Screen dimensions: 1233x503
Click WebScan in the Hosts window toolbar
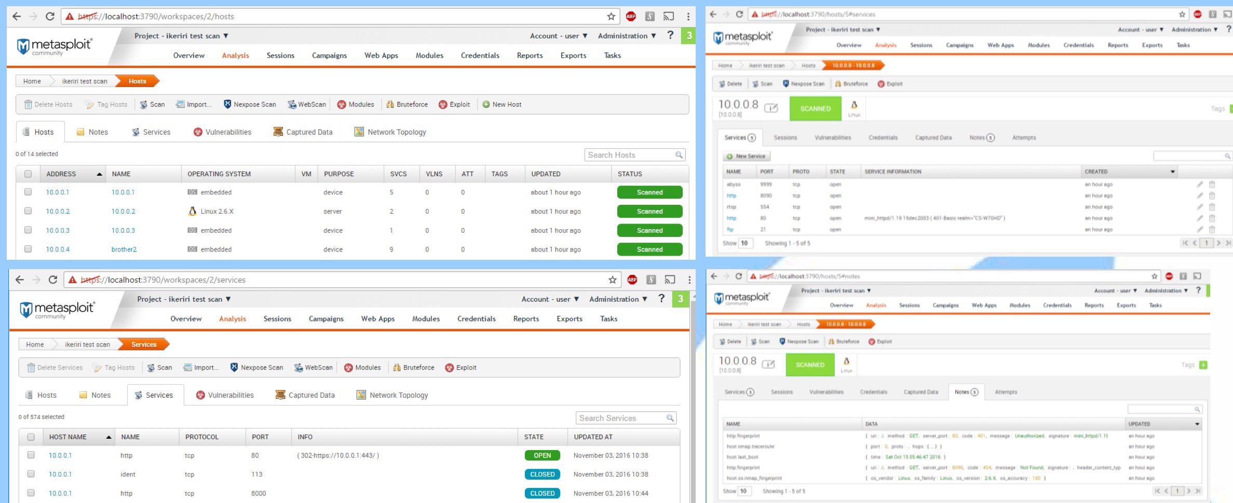point(307,104)
